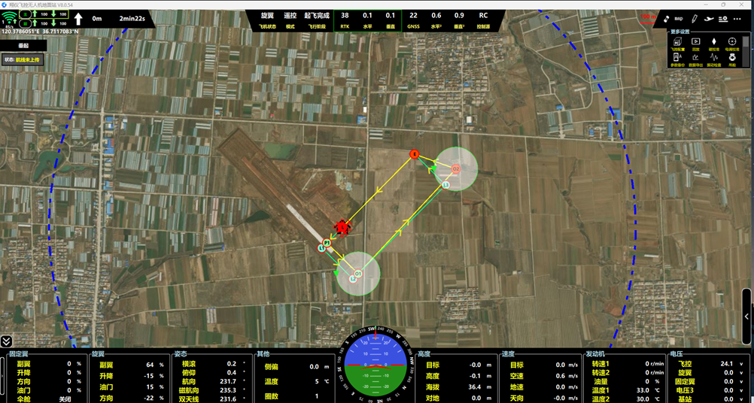Click the 固定翼 panel header at bottom left
The image size is (754, 403).
point(18,353)
